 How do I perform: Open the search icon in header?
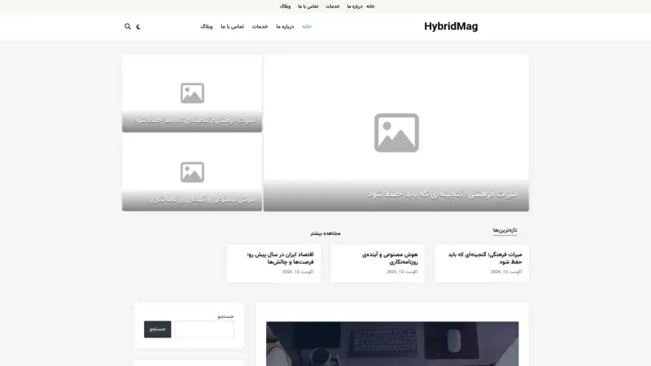128,27
